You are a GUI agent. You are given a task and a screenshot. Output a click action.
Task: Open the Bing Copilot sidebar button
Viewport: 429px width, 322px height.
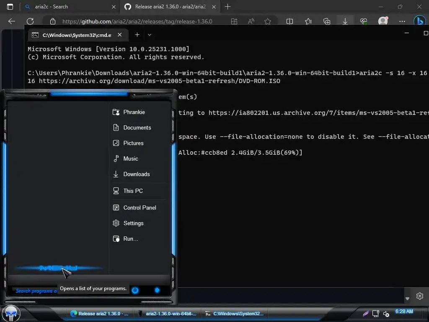[419, 21]
